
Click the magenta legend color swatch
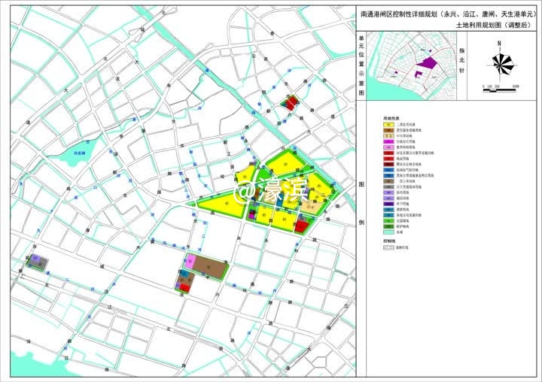pos(389,142)
